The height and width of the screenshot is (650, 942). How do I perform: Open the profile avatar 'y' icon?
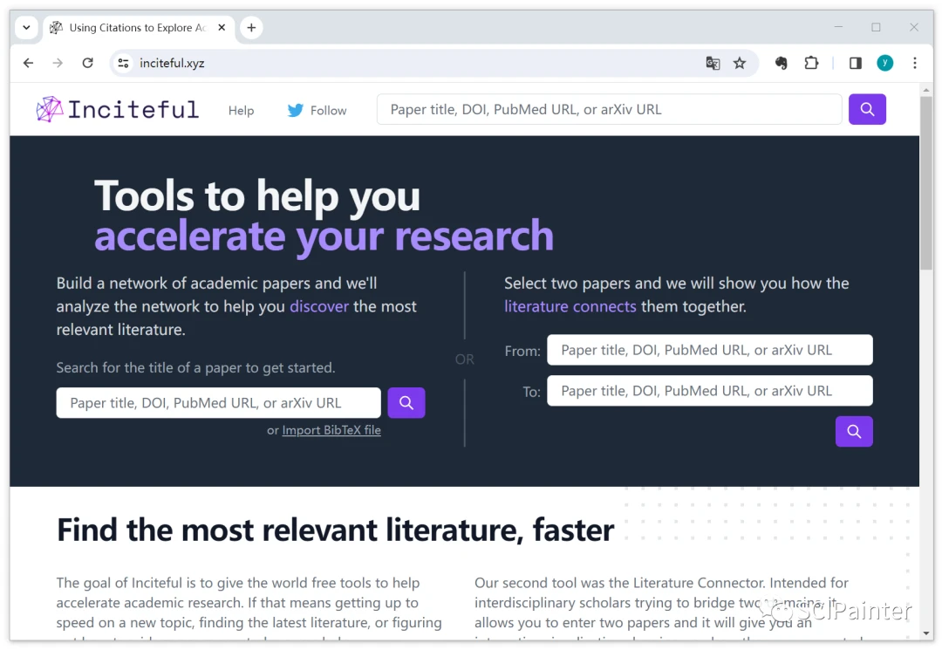click(885, 63)
